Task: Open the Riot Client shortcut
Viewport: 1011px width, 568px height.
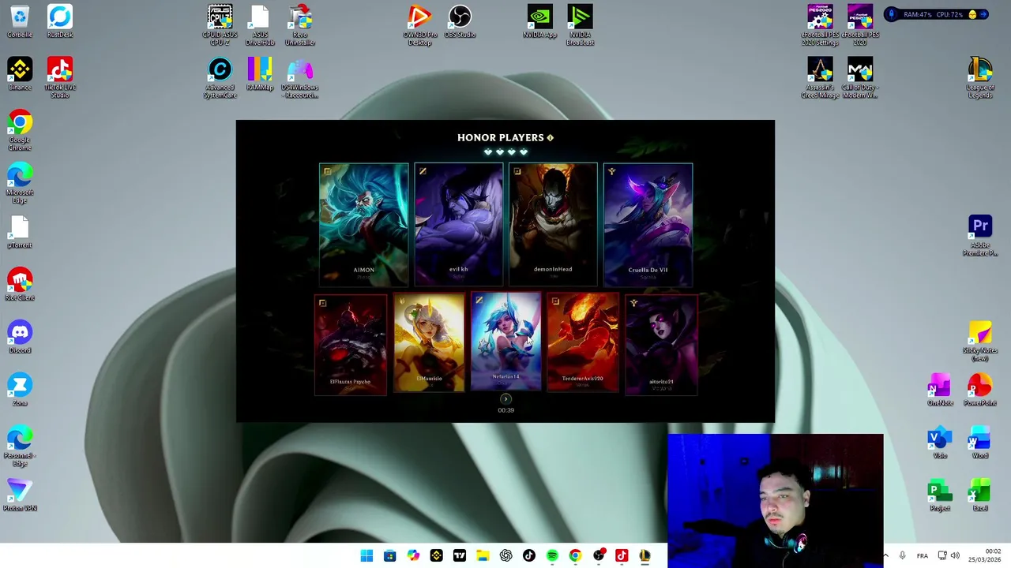Action: [20, 285]
